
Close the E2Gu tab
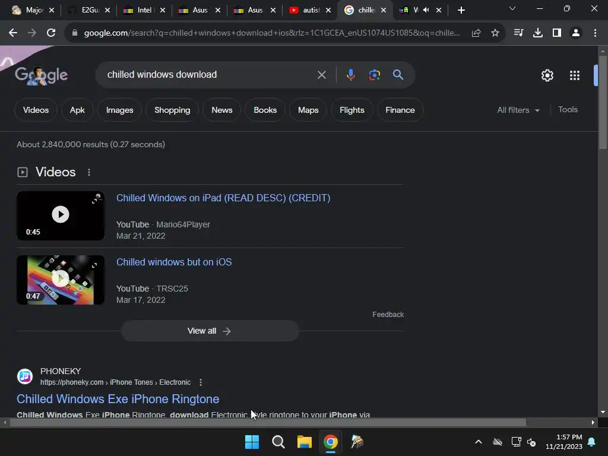(x=107, y=10)
